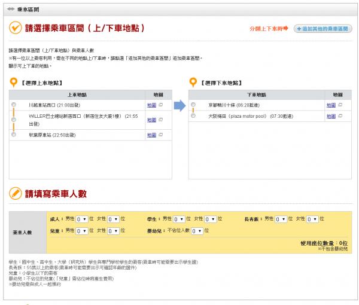Screen dimensions: 359x305
Task: Open 地圖 link for 川越車站西口
Action: click(x=151, y=105)
